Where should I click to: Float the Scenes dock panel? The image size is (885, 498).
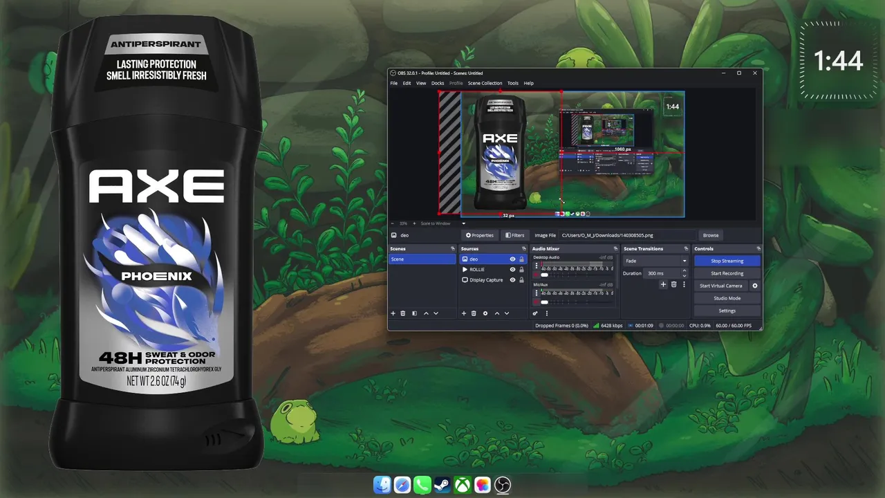(453, 248)
